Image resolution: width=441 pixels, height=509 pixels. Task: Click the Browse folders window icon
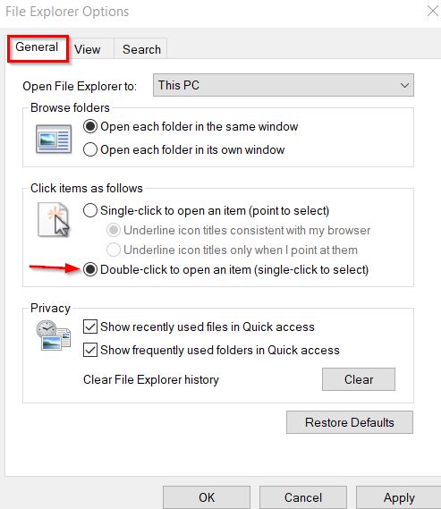(54, 139)
